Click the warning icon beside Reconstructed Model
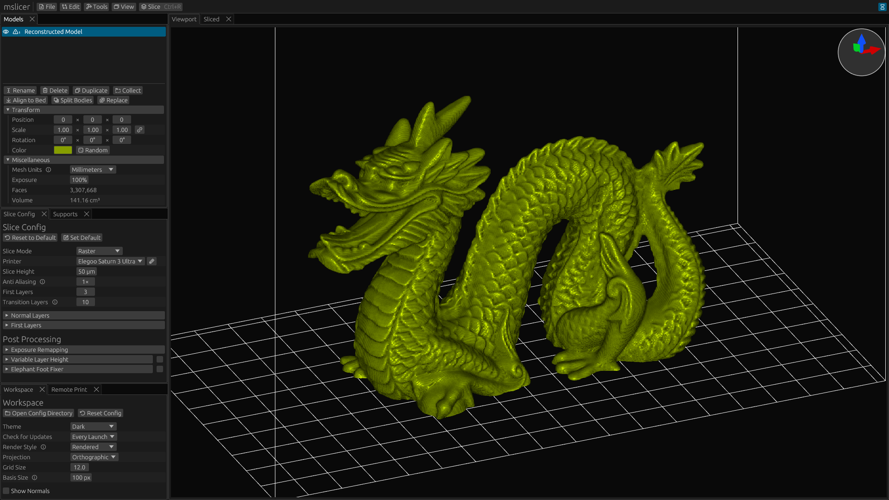 tap(16, 31)
